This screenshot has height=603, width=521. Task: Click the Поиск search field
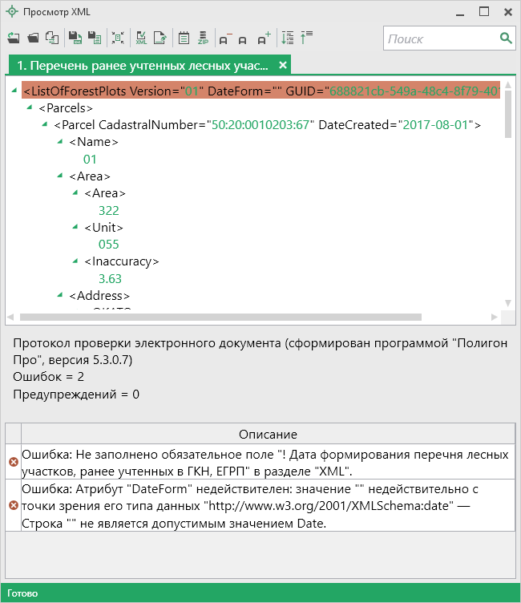pyautogui.click(x=441, y=38)
